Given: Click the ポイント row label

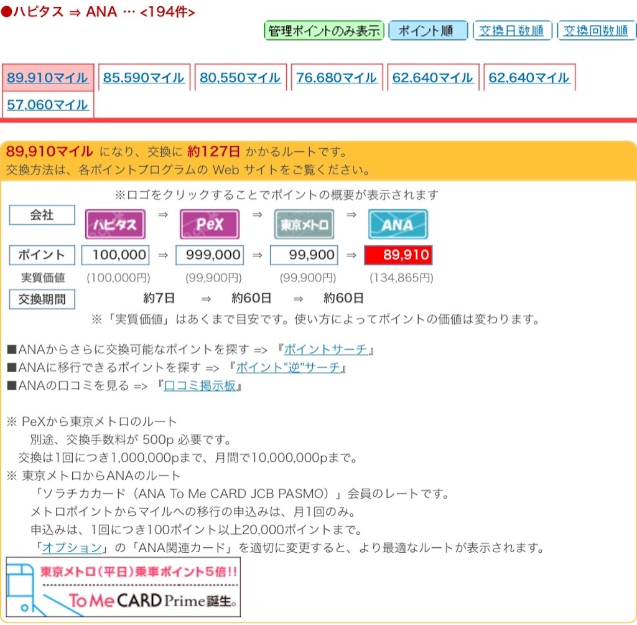Looking at the screenshot, I should tap(42, 255).
